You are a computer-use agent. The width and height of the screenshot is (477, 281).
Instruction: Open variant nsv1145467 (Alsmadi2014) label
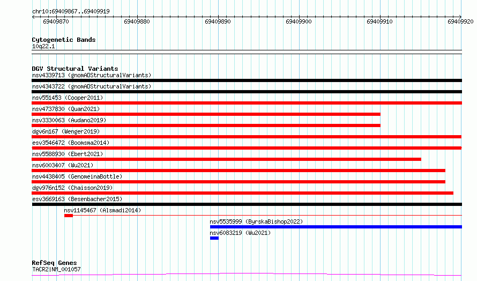102,210
